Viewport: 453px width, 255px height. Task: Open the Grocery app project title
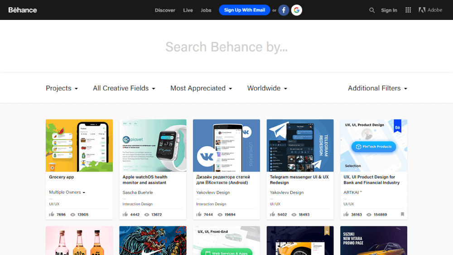(x=61, y=177)
